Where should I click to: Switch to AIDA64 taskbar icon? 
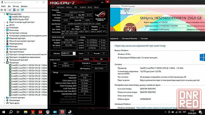[x=40, y=112]
